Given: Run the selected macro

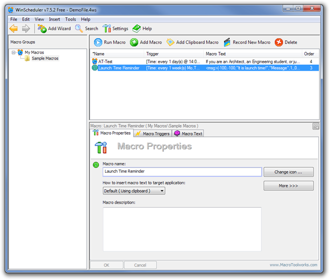Looking at the screenshot, I should pos(109,43).
